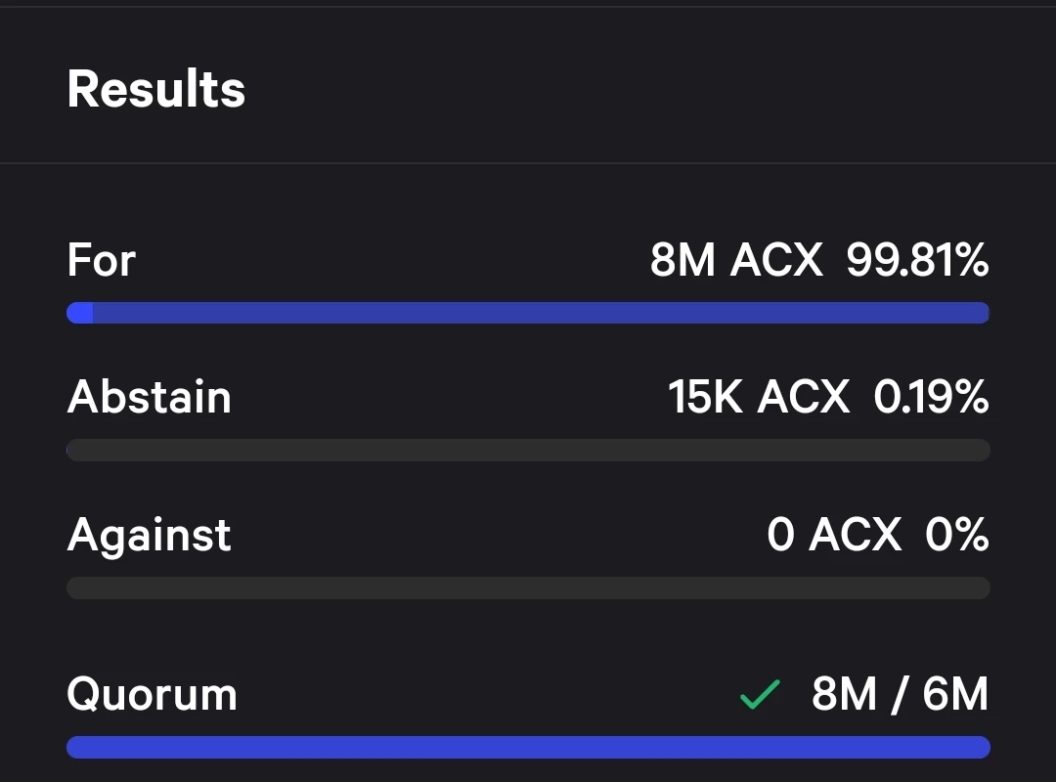The width and height of the screenshot is (1056, 782).
Task: Click the green quorum checkmark icon
Action: [760, 694]
